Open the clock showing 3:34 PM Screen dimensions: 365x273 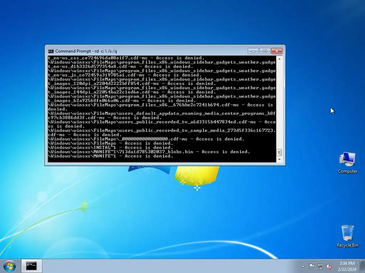[347, 263]
